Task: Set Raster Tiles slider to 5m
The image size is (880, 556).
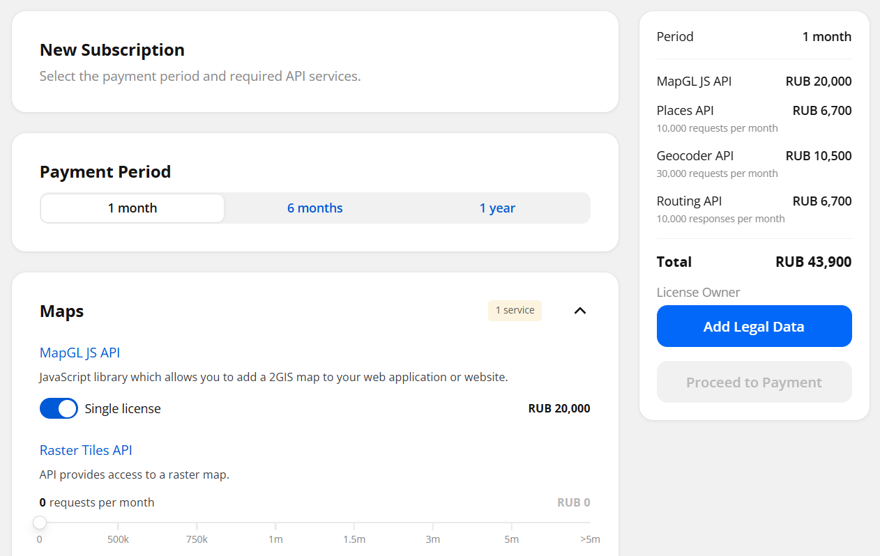Action: point(512,523)
